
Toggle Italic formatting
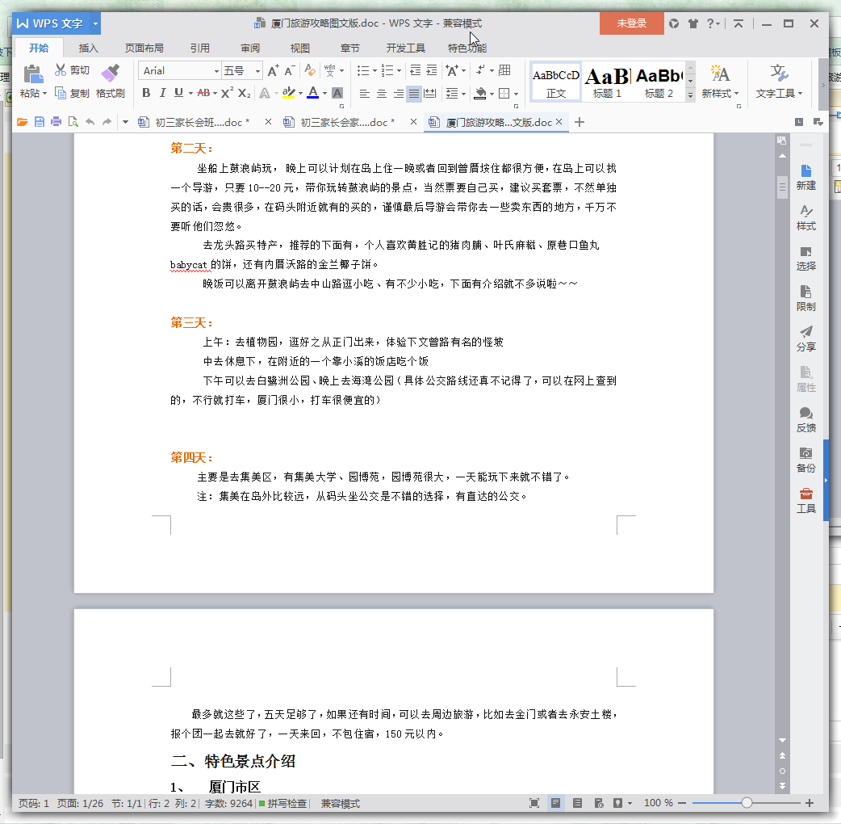[162, 93]
